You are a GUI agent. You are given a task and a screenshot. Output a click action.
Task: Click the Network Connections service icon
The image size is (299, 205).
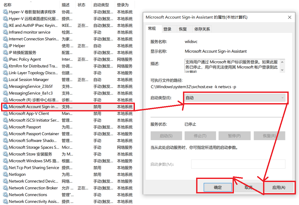5,195
